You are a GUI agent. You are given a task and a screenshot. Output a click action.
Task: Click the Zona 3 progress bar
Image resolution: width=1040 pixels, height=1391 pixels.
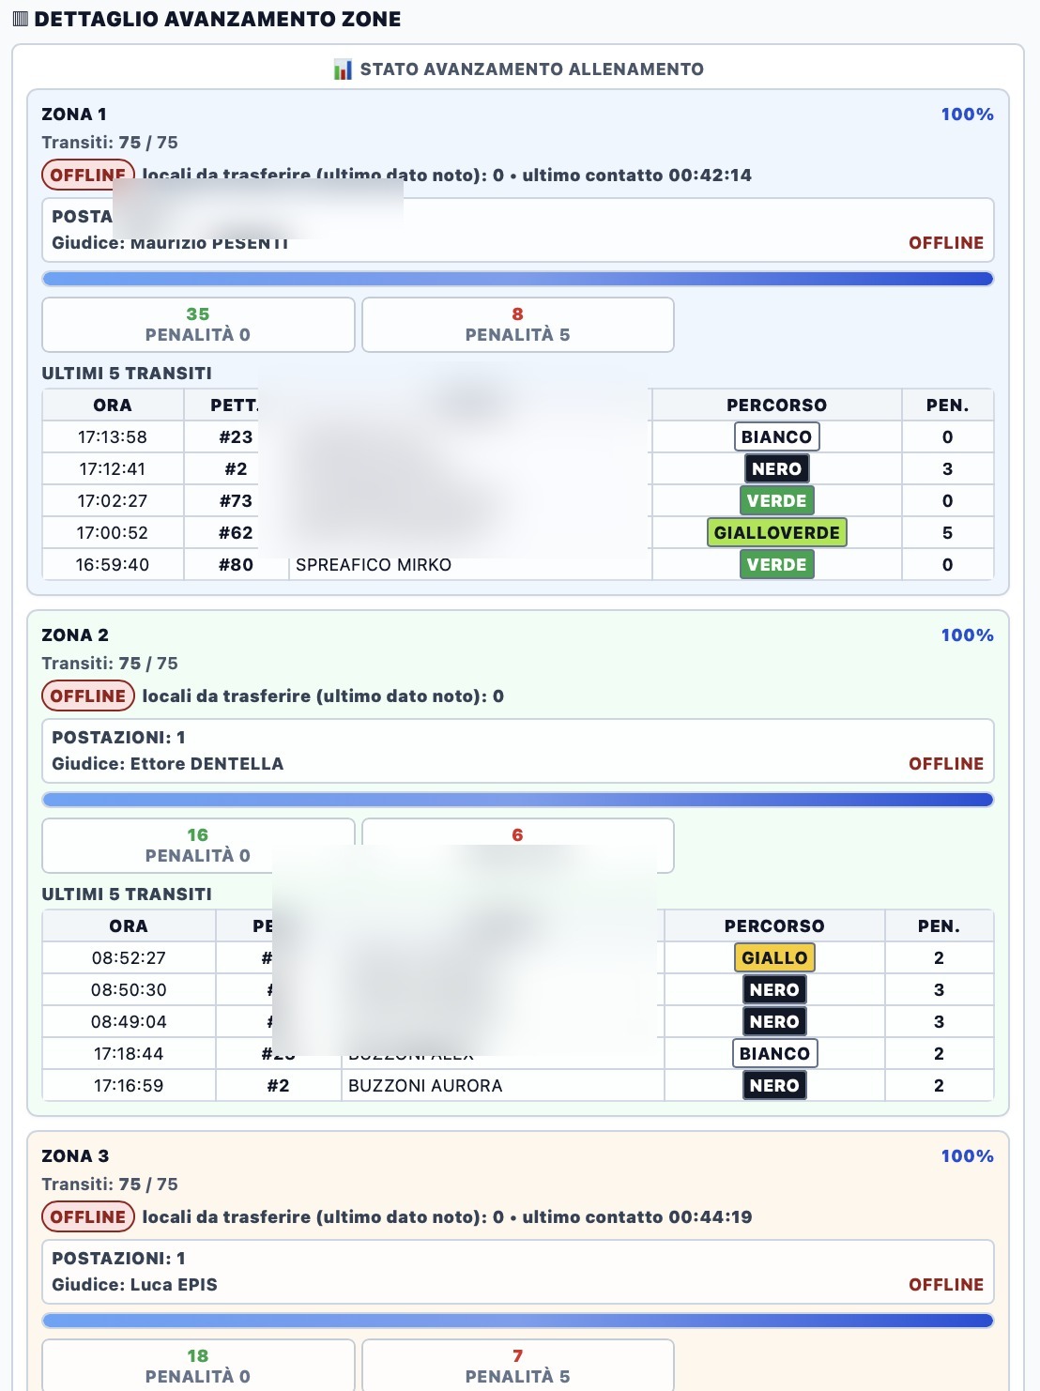(x=518, y=1321)
